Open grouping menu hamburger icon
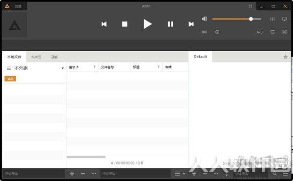Viewport: 293px width, 181px height. coord(9,68)
